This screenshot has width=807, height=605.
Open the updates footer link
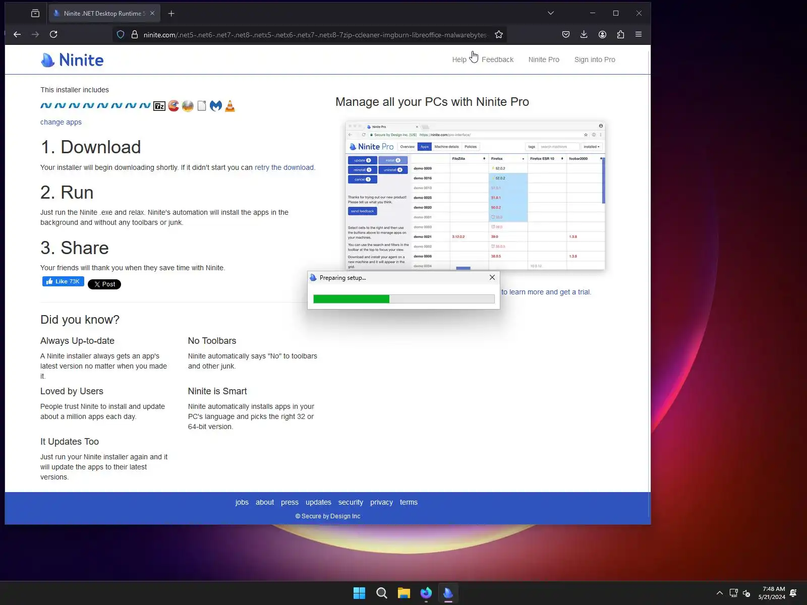click(x=318, y=502)
